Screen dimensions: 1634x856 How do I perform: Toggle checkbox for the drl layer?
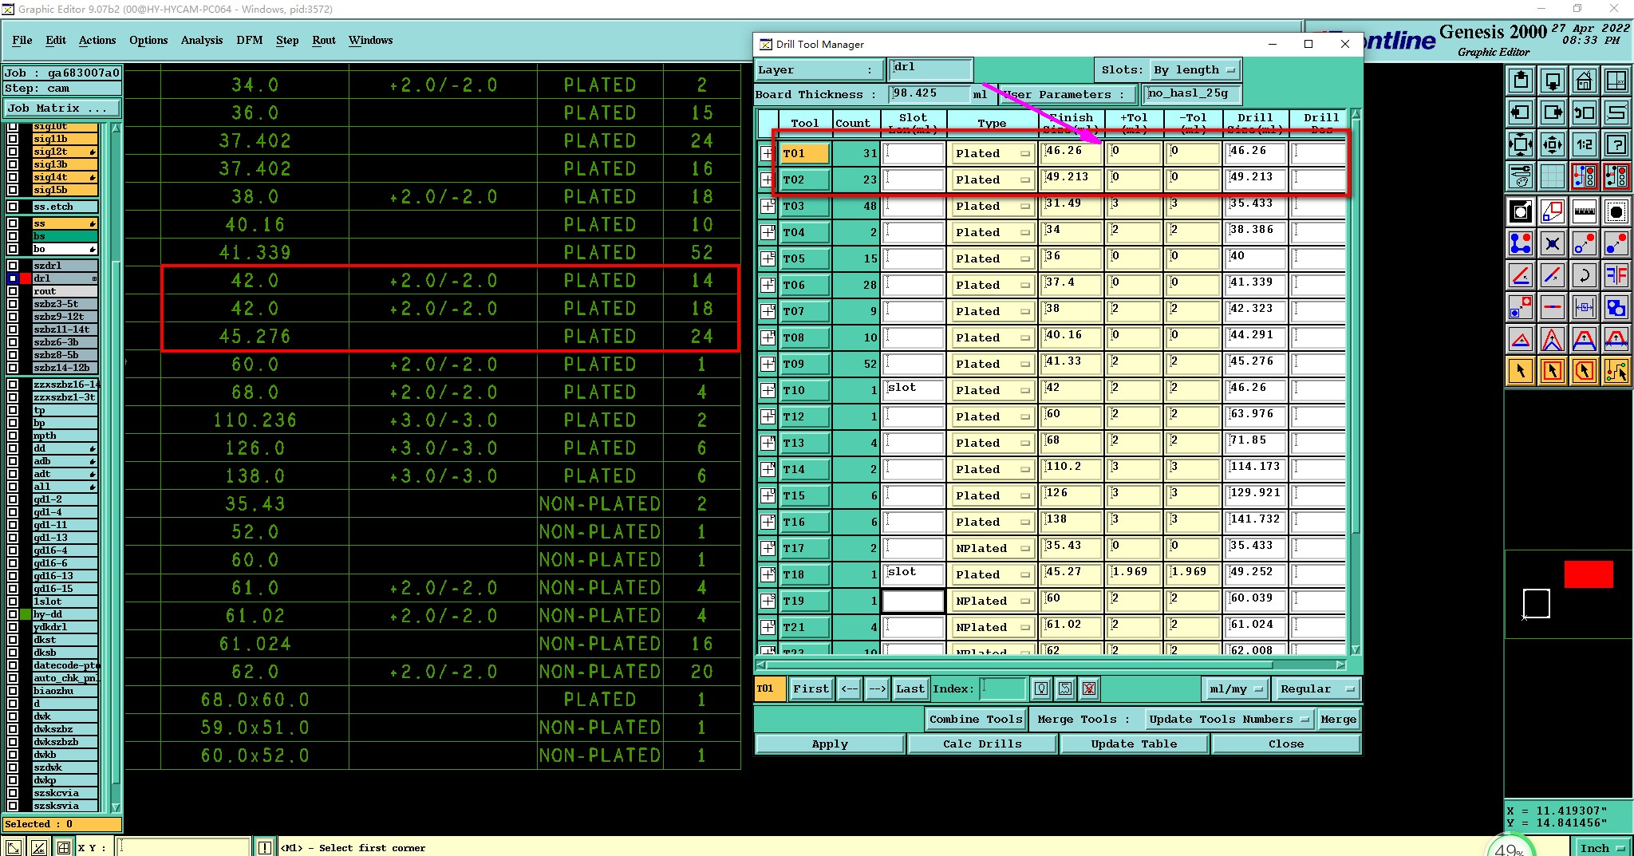13,278
